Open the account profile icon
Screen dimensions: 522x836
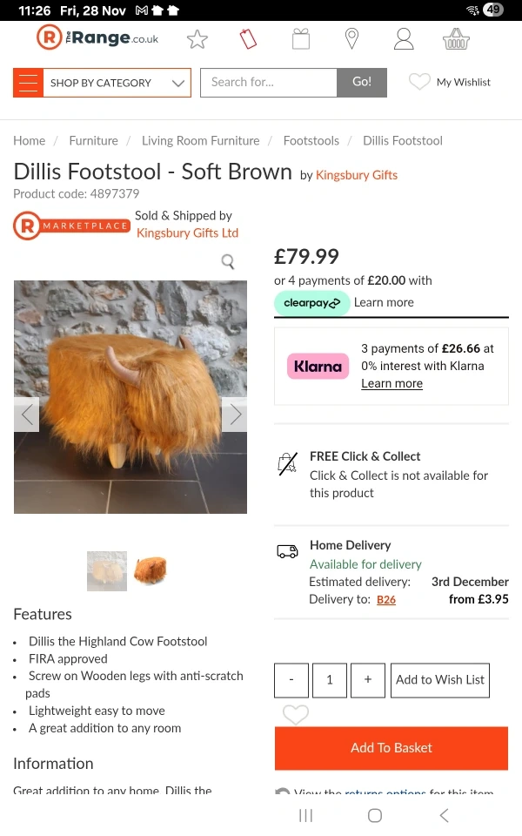tap(404, 39)
